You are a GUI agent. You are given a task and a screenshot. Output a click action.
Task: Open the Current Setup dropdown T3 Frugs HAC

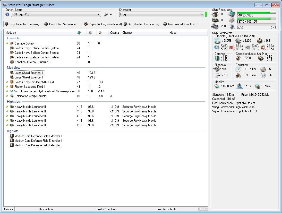pos(56,14)
